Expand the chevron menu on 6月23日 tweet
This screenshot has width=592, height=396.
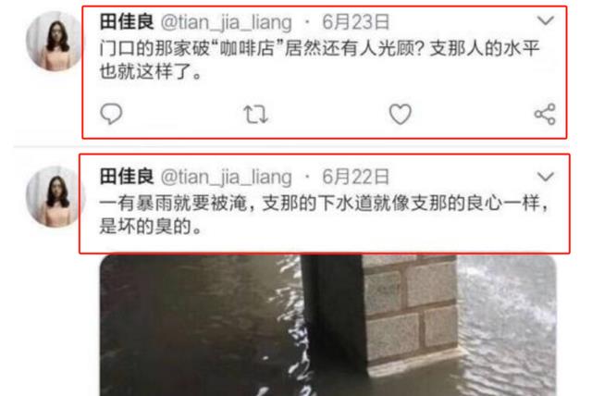click(545, 20)
